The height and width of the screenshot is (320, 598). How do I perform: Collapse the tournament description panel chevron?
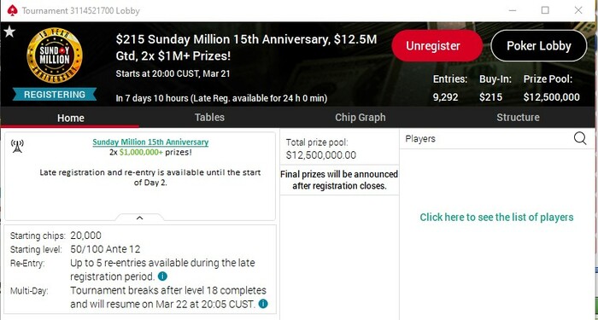click(139, 218)
